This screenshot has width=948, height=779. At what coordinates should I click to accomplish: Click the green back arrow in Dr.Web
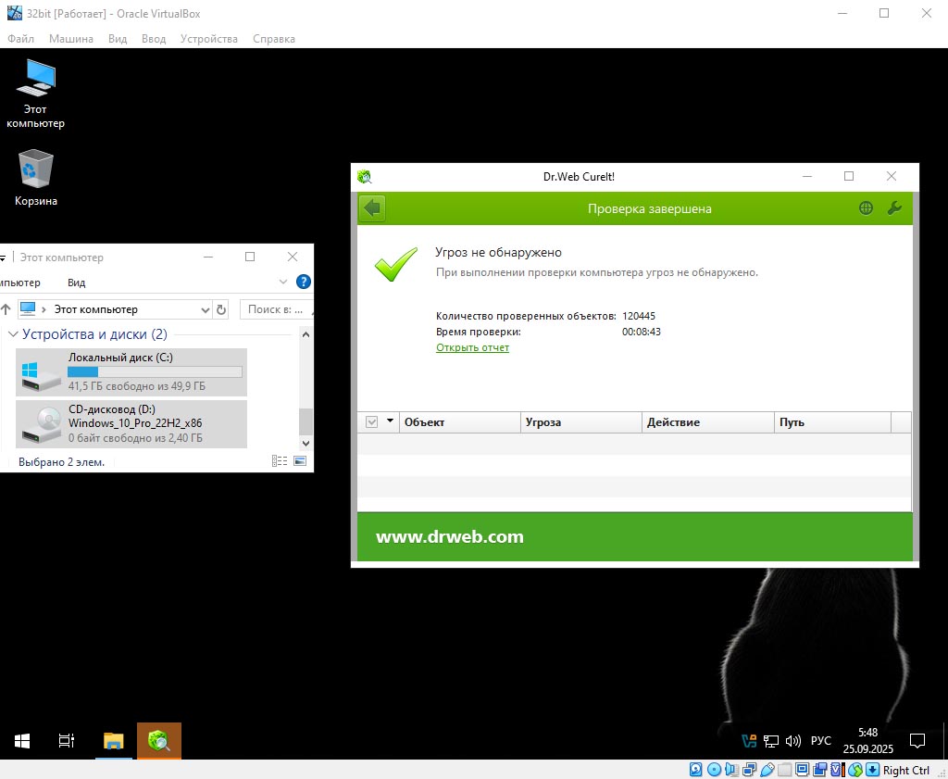(x=372, y=208)
